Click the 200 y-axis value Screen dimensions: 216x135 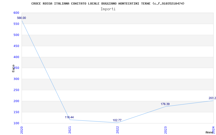point(16,101)
